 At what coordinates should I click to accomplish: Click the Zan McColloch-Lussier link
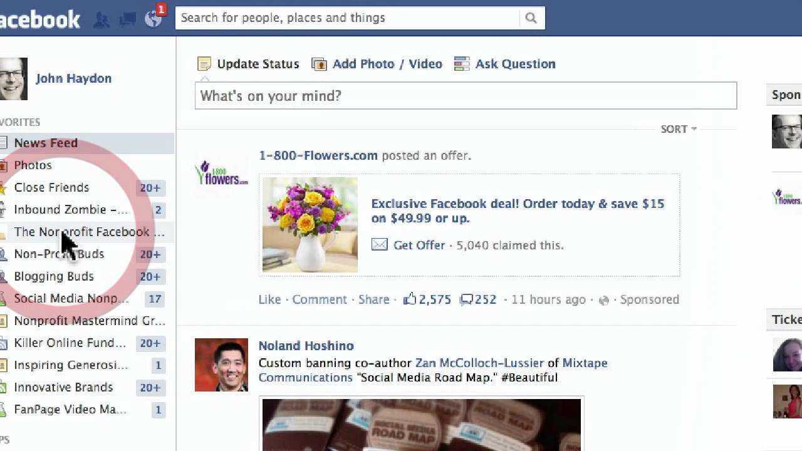coord(479,363)
